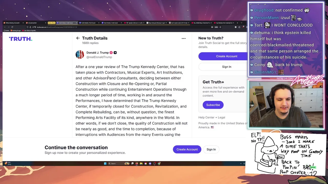Switch to the Rape trial Norway tab

(x=157, y=23)
